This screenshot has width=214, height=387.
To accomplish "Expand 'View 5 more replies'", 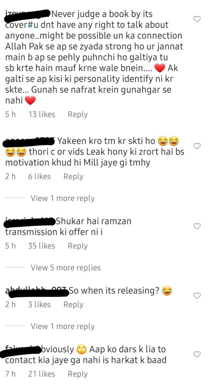I will tap(66, 268).
